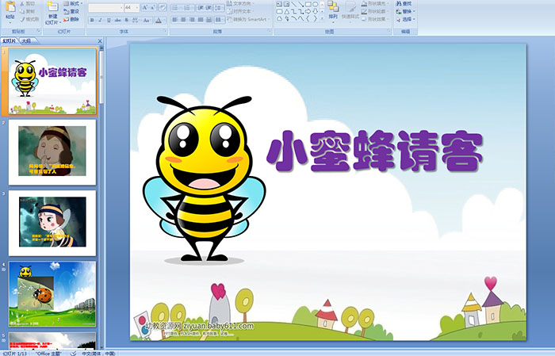
Task: Select the Right Arrow block shape
Action: (x=308, y=11)
